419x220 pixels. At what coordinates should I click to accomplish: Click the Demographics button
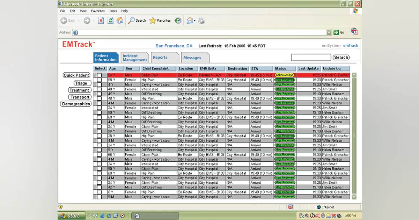pyautogui.click(x=76, y=104)
